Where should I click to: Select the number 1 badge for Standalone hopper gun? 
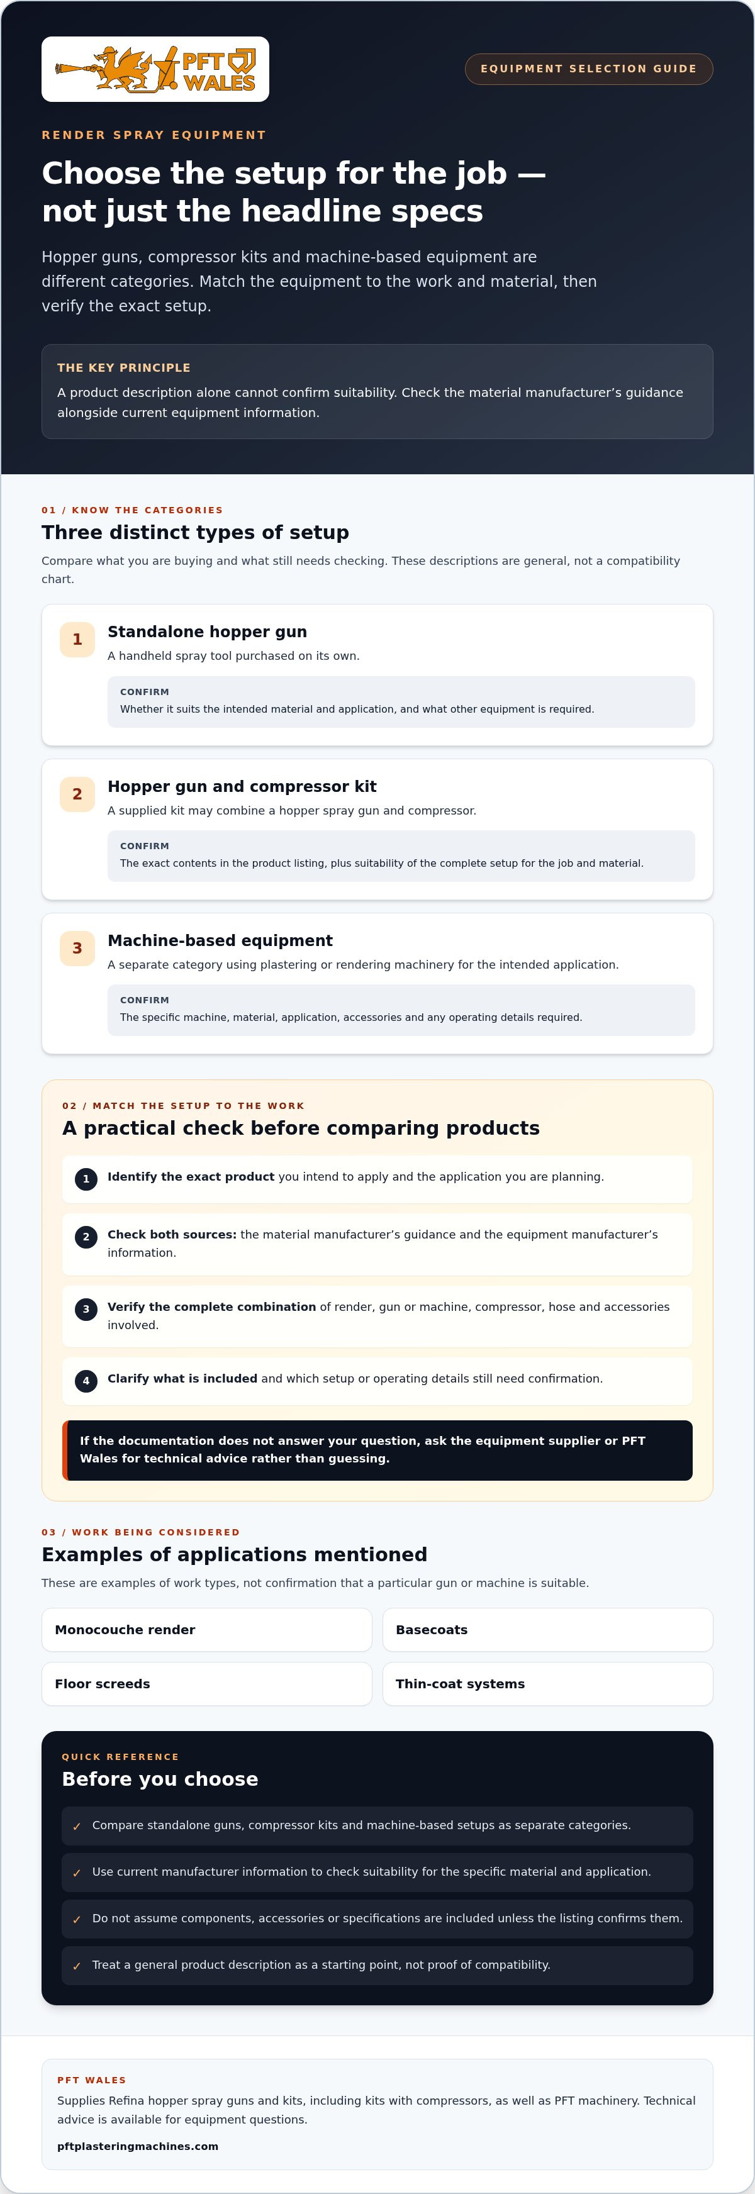tap(77, 640)
